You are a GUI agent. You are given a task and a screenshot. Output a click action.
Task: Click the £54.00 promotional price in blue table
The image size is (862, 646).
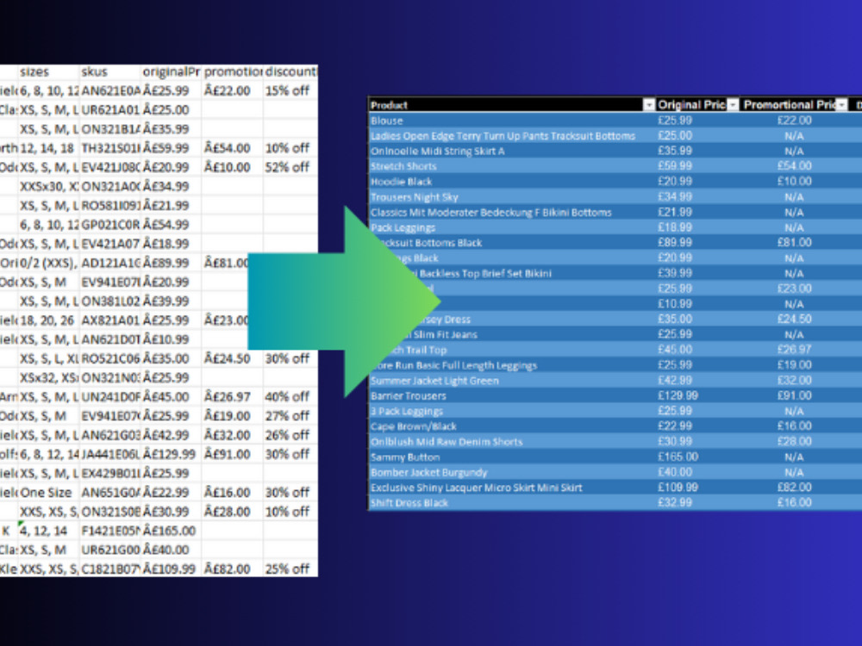tap(795, 166)
